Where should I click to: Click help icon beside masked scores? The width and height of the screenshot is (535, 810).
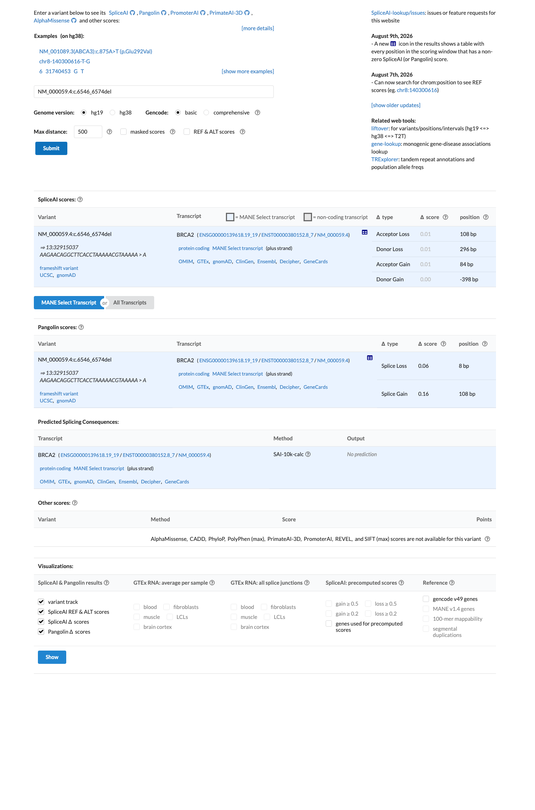coord(173,132)
